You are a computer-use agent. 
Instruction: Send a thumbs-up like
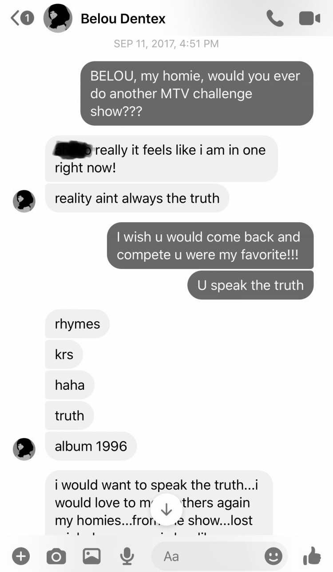312,556
